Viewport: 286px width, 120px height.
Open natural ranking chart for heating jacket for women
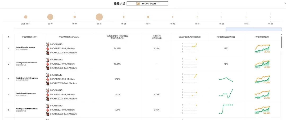point(226,109)
